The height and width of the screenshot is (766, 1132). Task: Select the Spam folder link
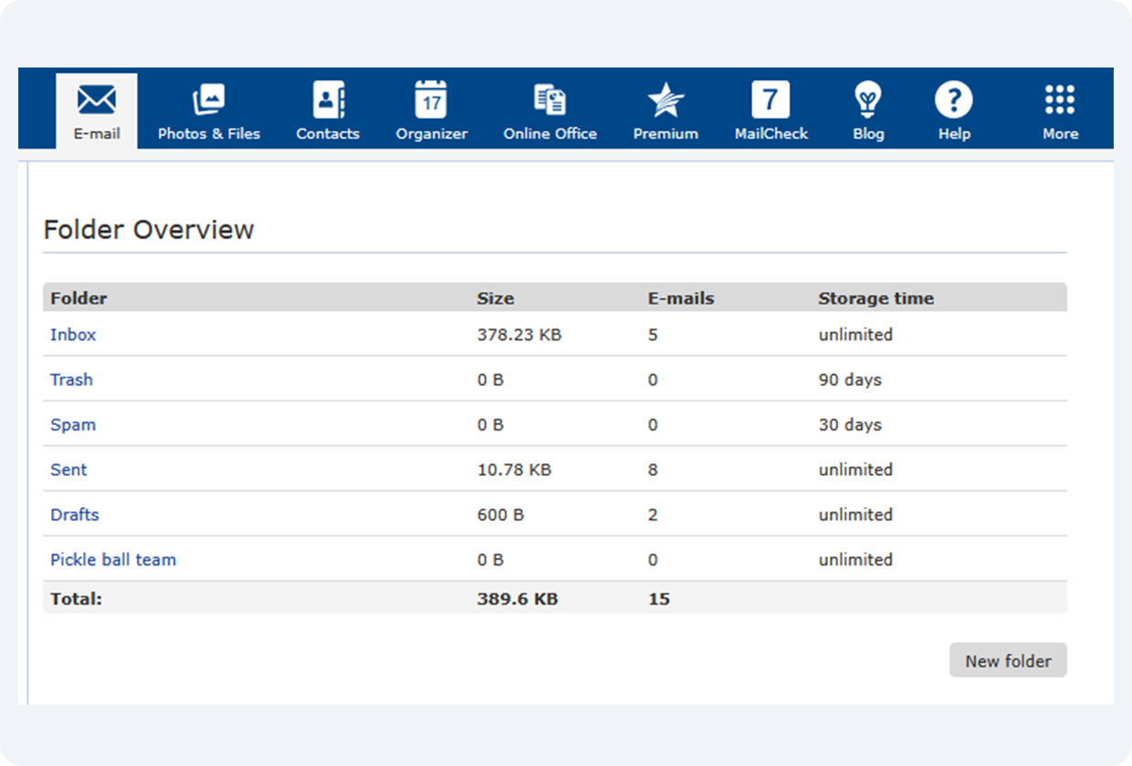click(73, 425)
